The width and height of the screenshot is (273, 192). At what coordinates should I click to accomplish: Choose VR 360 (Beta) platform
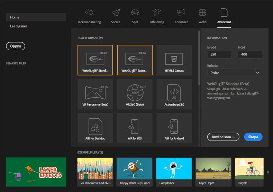tap(135, 94)
